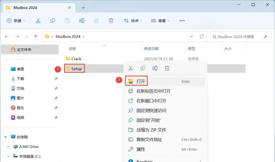
Task: Expand the chevron after Mudbox 2024 in path
Action: point(84,36)
